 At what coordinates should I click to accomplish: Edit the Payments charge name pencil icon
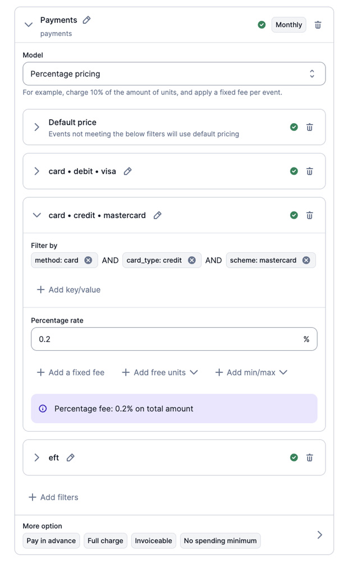pyautogui.click(x=86, y=20)
